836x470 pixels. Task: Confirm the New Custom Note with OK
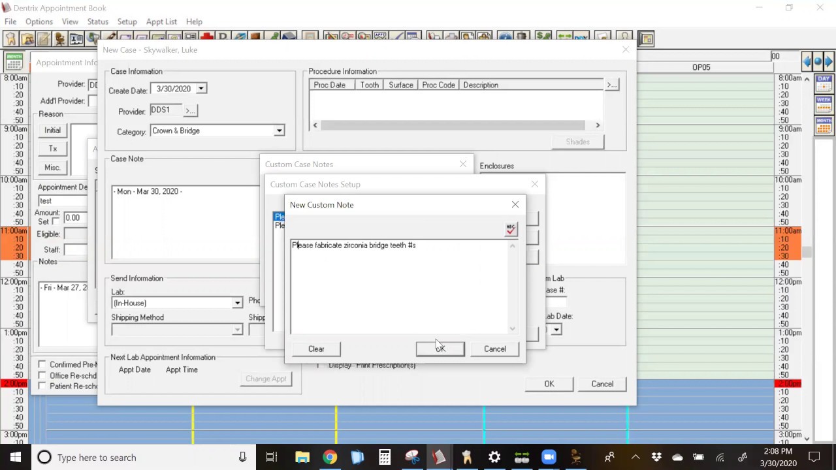(x=440, y=349)
